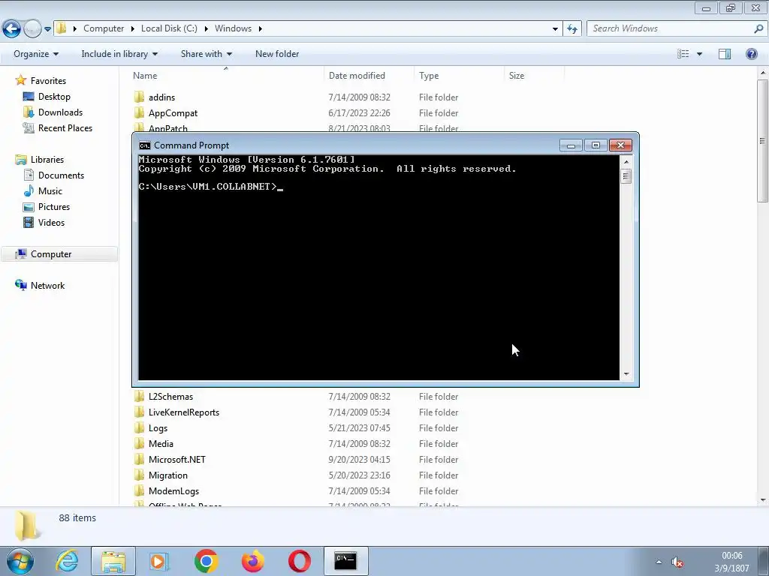
Task: Open Downloads in Favorites
Action: (60, 112)
